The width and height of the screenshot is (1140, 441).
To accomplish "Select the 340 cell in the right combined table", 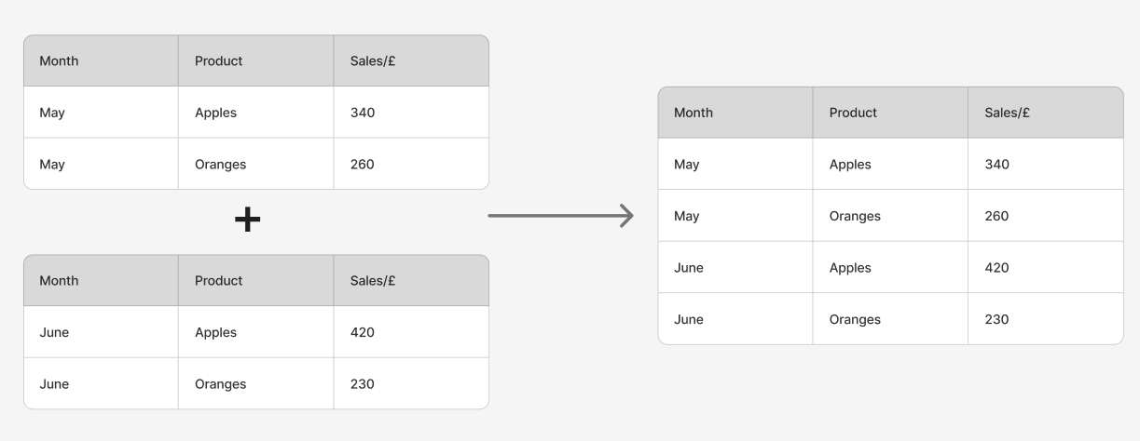I will coord(996,165).
